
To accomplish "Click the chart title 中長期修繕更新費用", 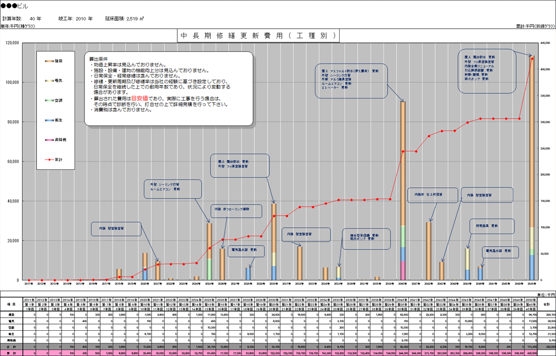I will 258,36.
